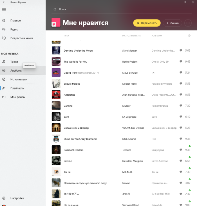Viewport: 197px width, 206px height.
Task: Click the Скачать download button
Action: tap(172, 23)
